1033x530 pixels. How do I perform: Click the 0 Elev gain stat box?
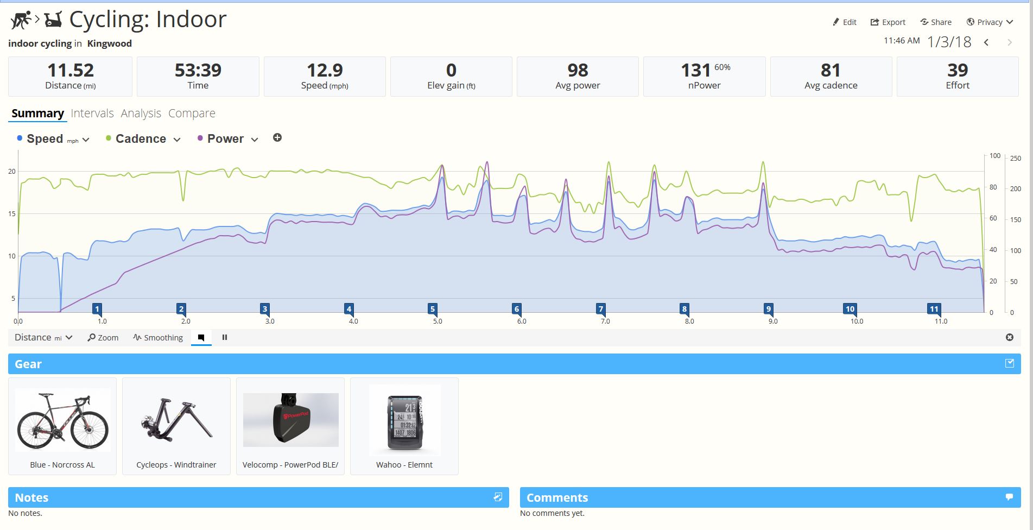click(x=451, y=77)
